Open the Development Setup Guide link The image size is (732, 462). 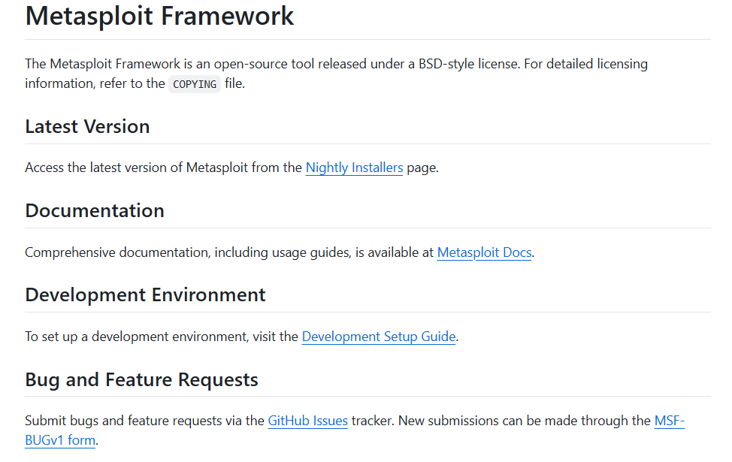click(379, 337)
